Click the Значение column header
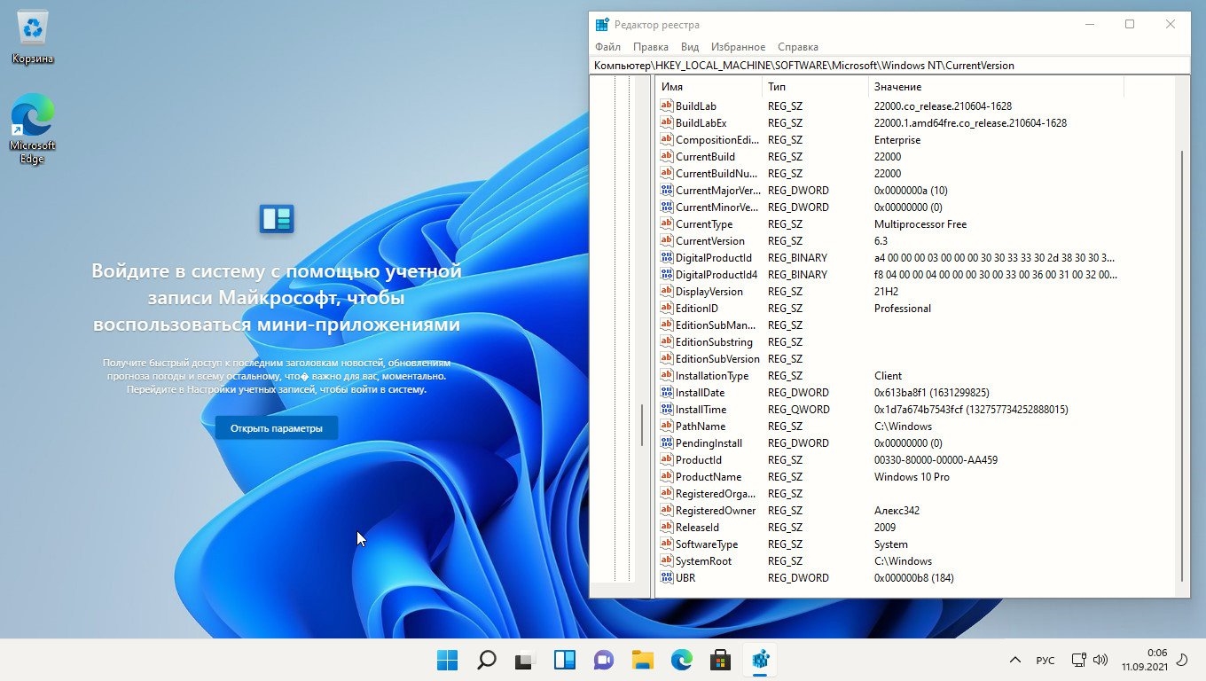The height and width of the screenshot is (681, 1206). tap(897, 87)
